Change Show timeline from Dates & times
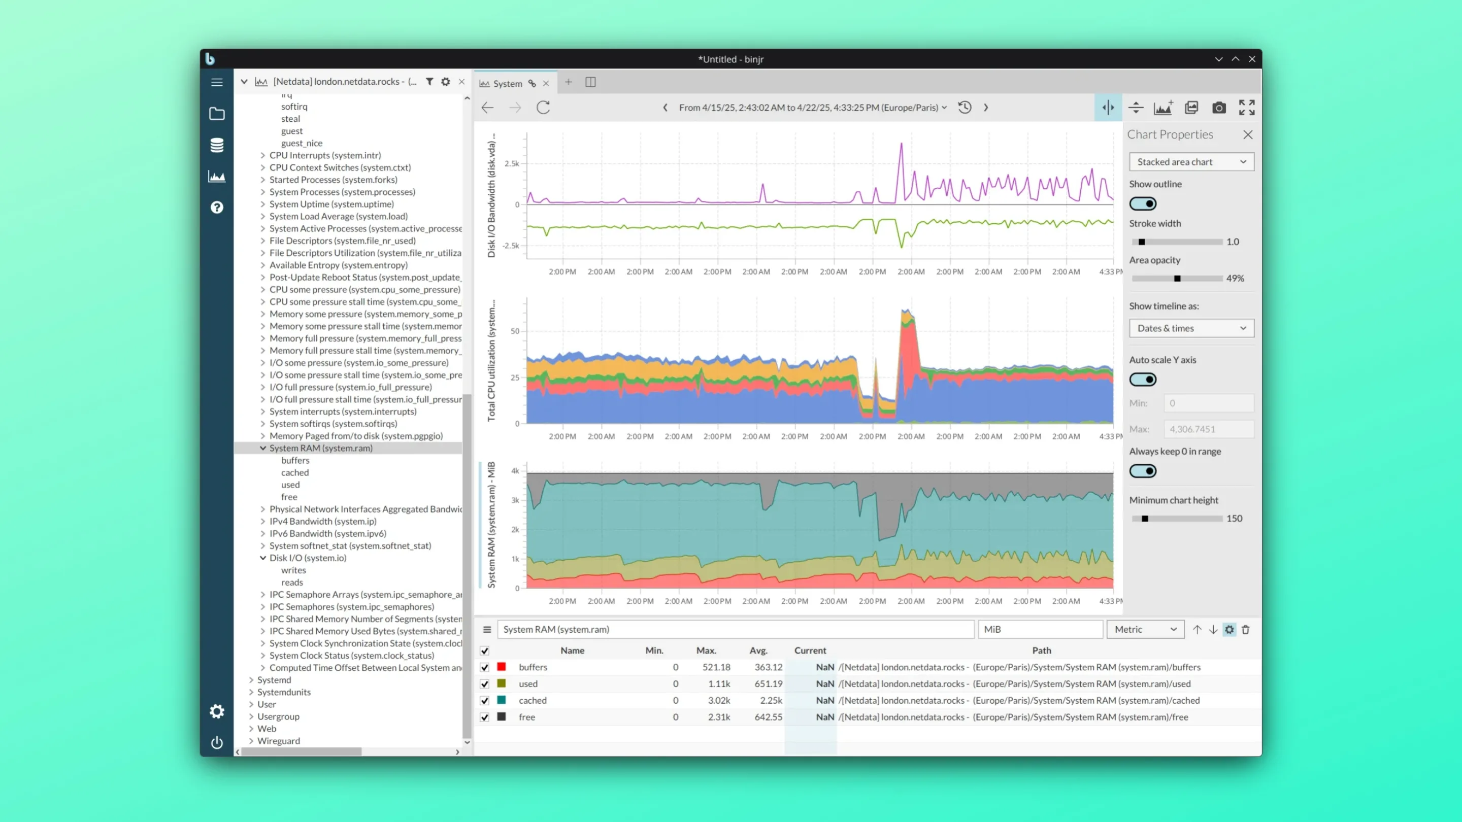 click(1191, 328)
